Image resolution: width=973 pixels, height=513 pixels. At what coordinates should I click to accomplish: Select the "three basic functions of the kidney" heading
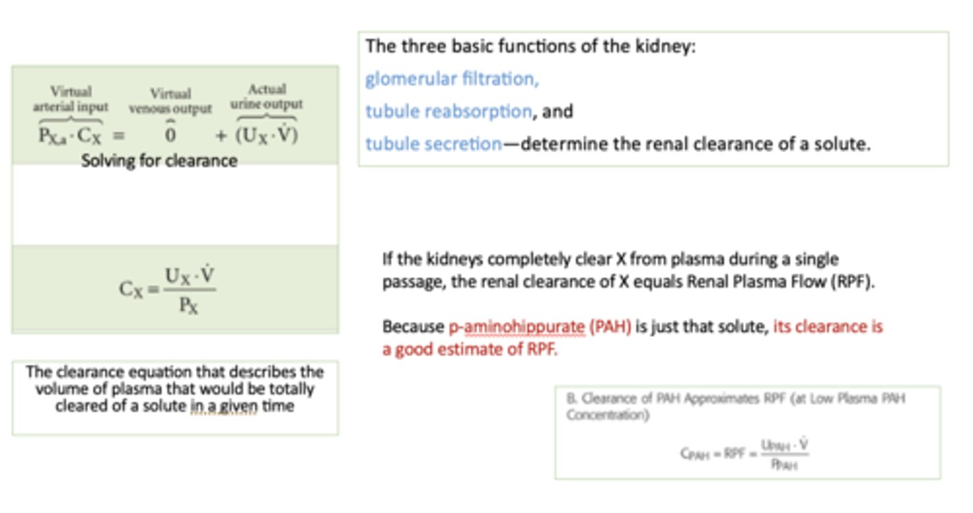[x=530, y=48]
